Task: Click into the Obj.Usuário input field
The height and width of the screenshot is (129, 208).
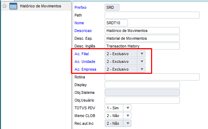Action: tap(142, 100)
